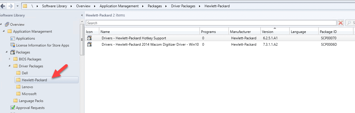Select the Applications tree item
The image size is (355, 113).
pyautogui.click(x=25, y=38)
